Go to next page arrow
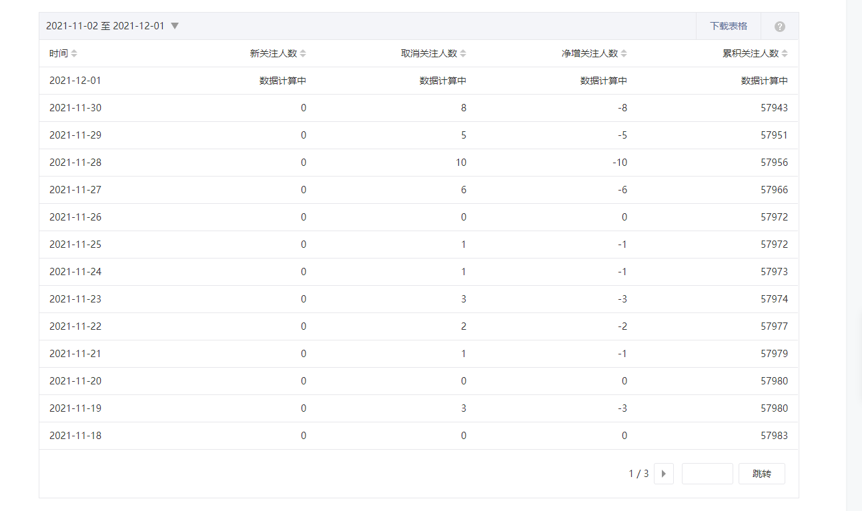862x511 pixels. tap(663, 474)
